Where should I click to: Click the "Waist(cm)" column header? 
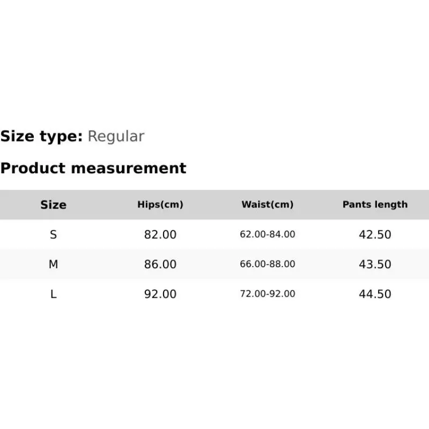(x=268, y=205)
